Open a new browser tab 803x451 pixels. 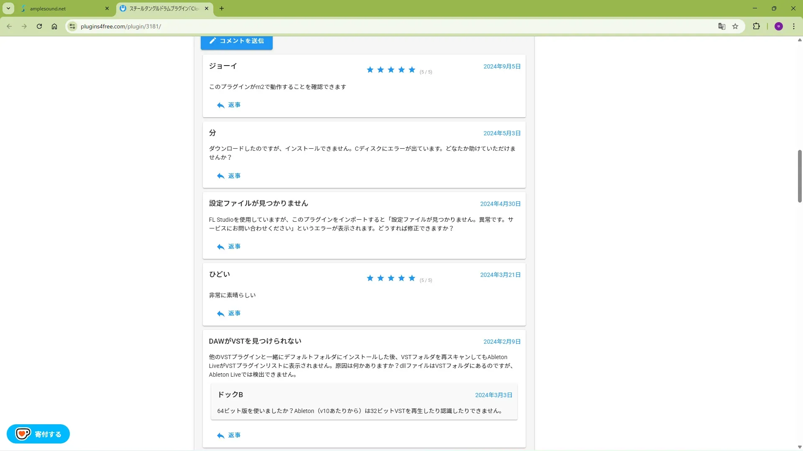[222, 8]
